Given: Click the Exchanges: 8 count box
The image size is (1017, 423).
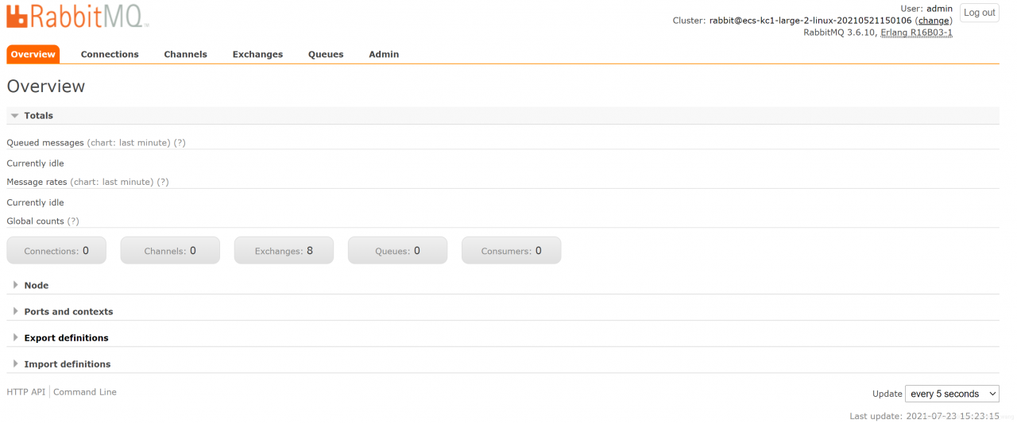Looking at the screenshot, I should (x=284, y=250).
